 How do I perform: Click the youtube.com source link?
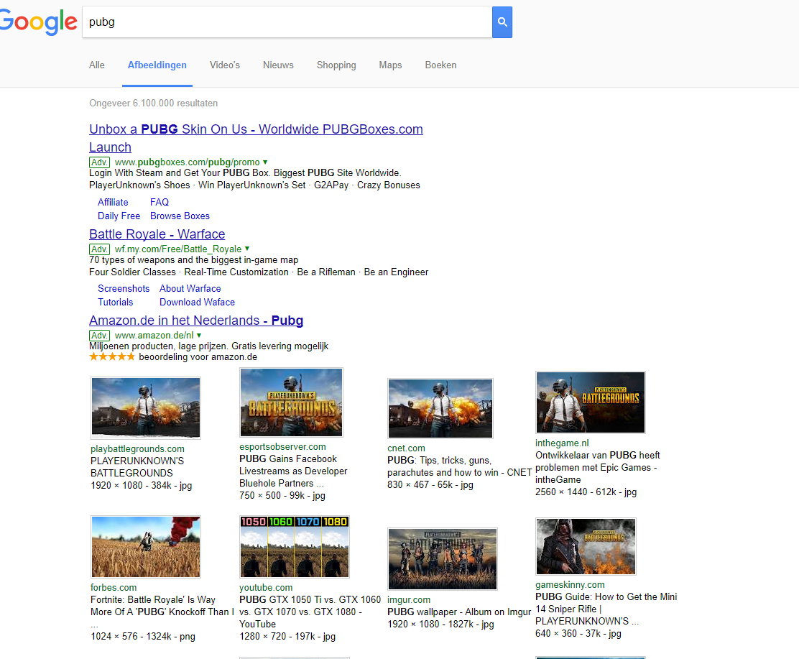[266, 588]
